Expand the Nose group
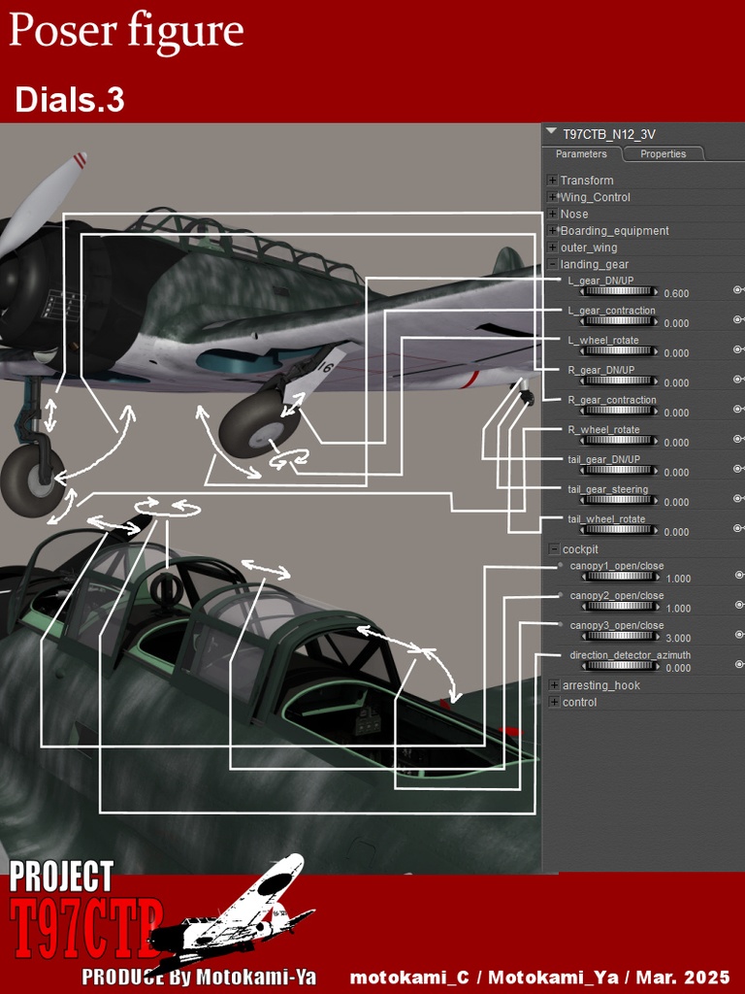Viewport: 745px width, 994px height. tap(552, 215)
